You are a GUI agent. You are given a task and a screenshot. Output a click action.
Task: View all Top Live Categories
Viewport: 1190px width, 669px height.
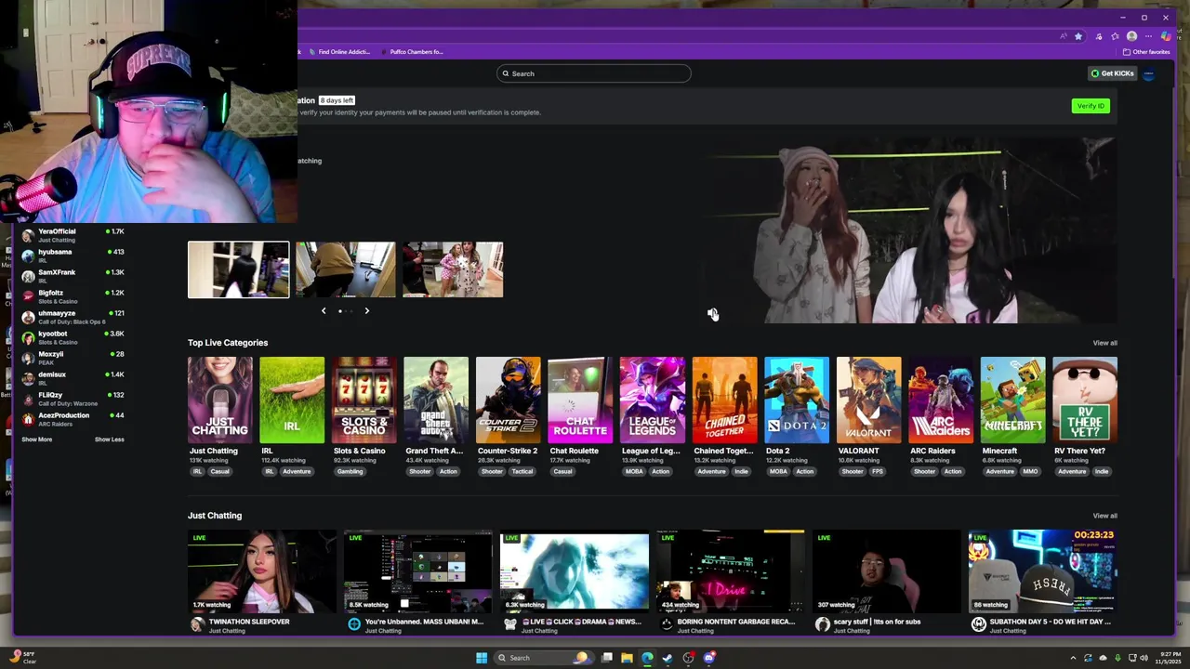click(1104, 343)
